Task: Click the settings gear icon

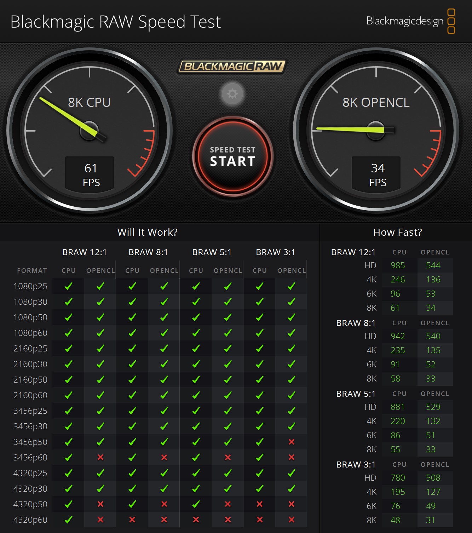Action: 232,94
